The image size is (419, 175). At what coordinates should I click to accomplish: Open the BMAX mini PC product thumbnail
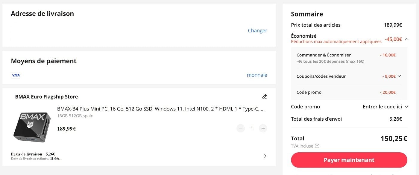32,127
